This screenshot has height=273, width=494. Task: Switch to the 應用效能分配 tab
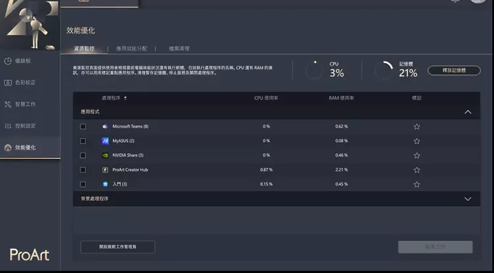[x=131, y=49]
